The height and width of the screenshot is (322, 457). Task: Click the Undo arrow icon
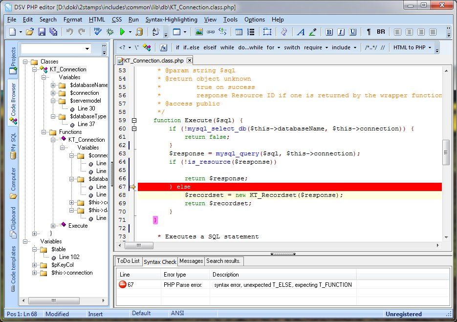click(70, 32)
